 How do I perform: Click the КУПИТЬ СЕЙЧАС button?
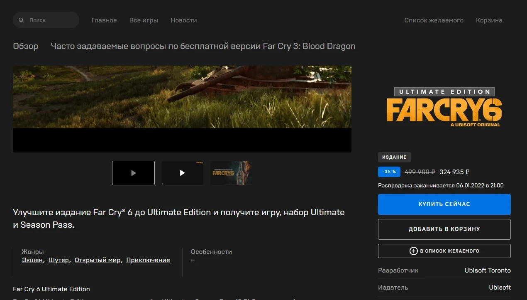[444, 204]
